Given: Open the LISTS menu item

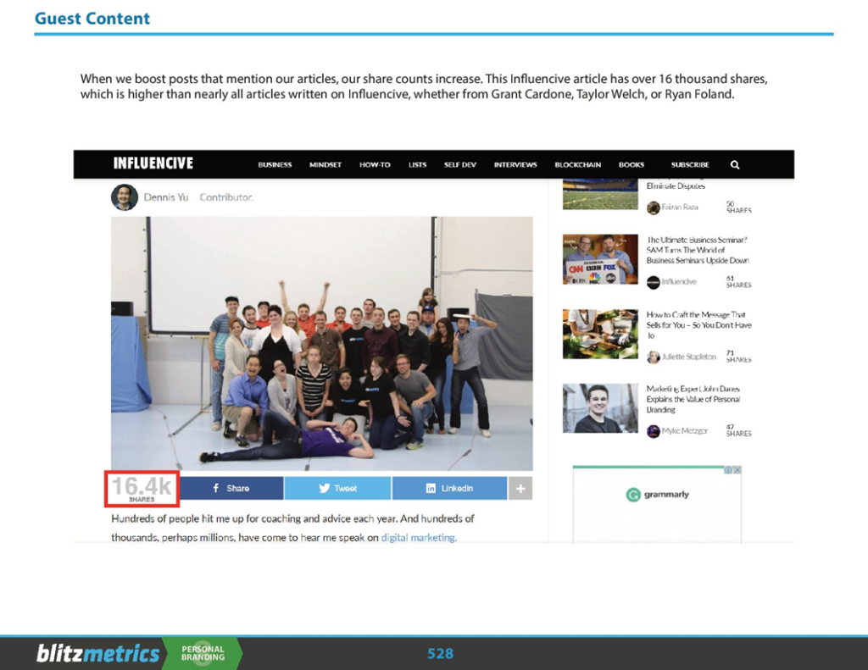Looking at the screenshot, I should click(417, 165).
